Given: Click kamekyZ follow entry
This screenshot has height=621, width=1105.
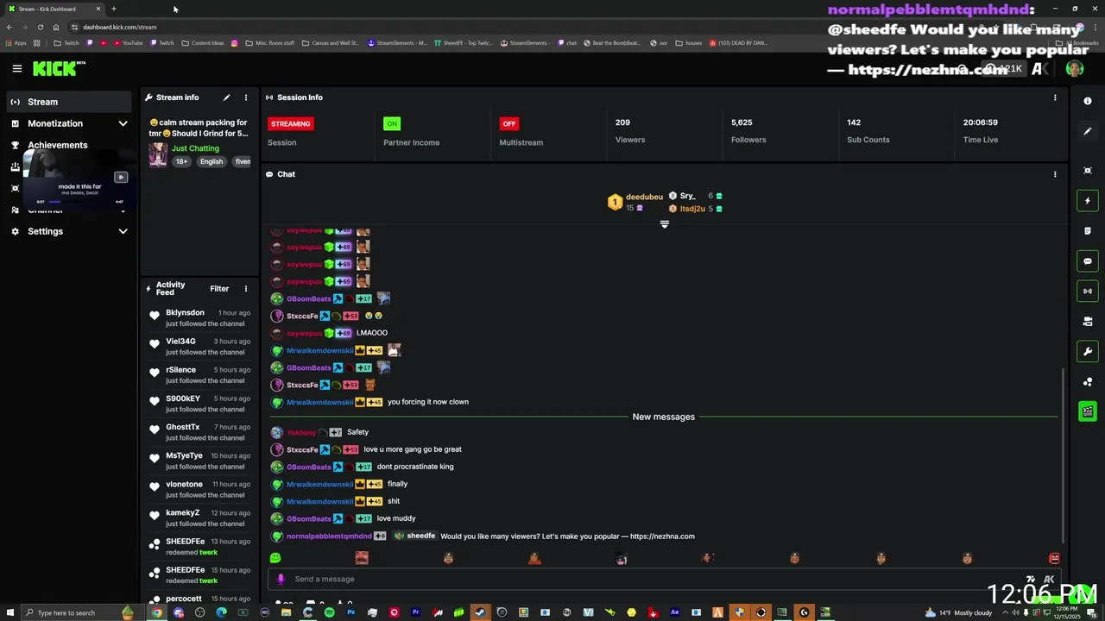Looking at the screenshot, I should coord(199,517).
